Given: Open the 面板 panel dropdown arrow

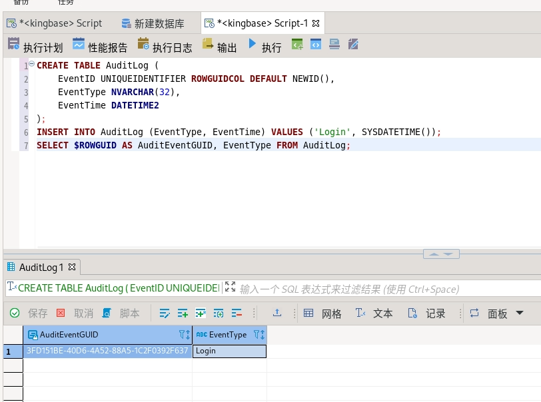Looking at the screenshot, I should pyautogui.click(x=520, y=313).
